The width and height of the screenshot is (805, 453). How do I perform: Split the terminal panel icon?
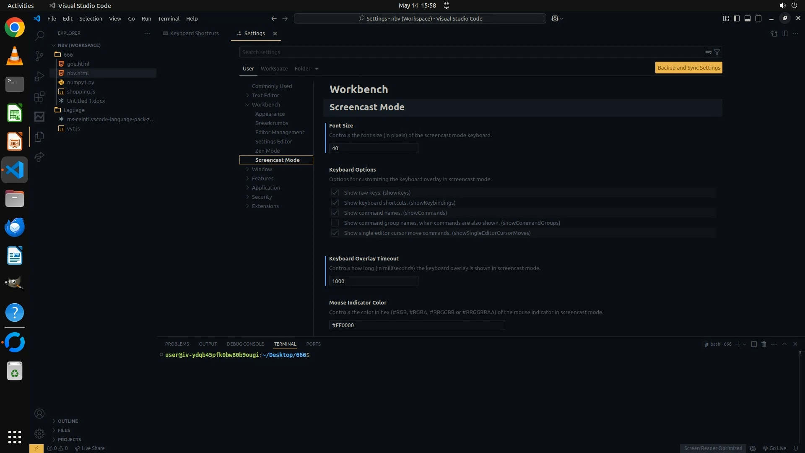point(753,344)
